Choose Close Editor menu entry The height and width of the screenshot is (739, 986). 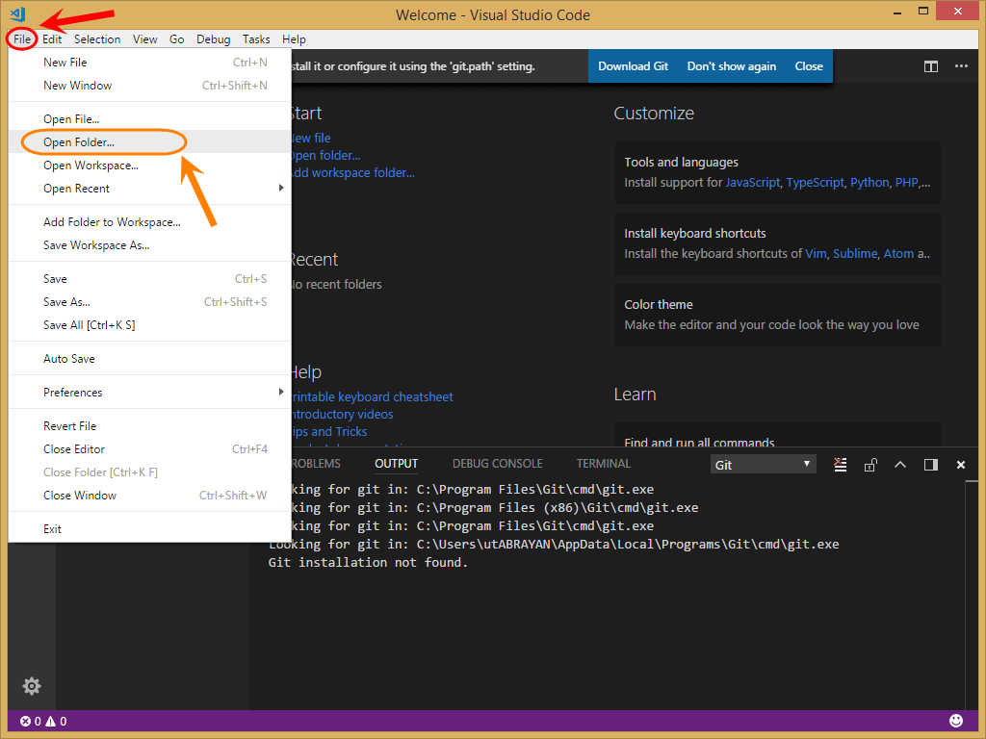point(149,448)
